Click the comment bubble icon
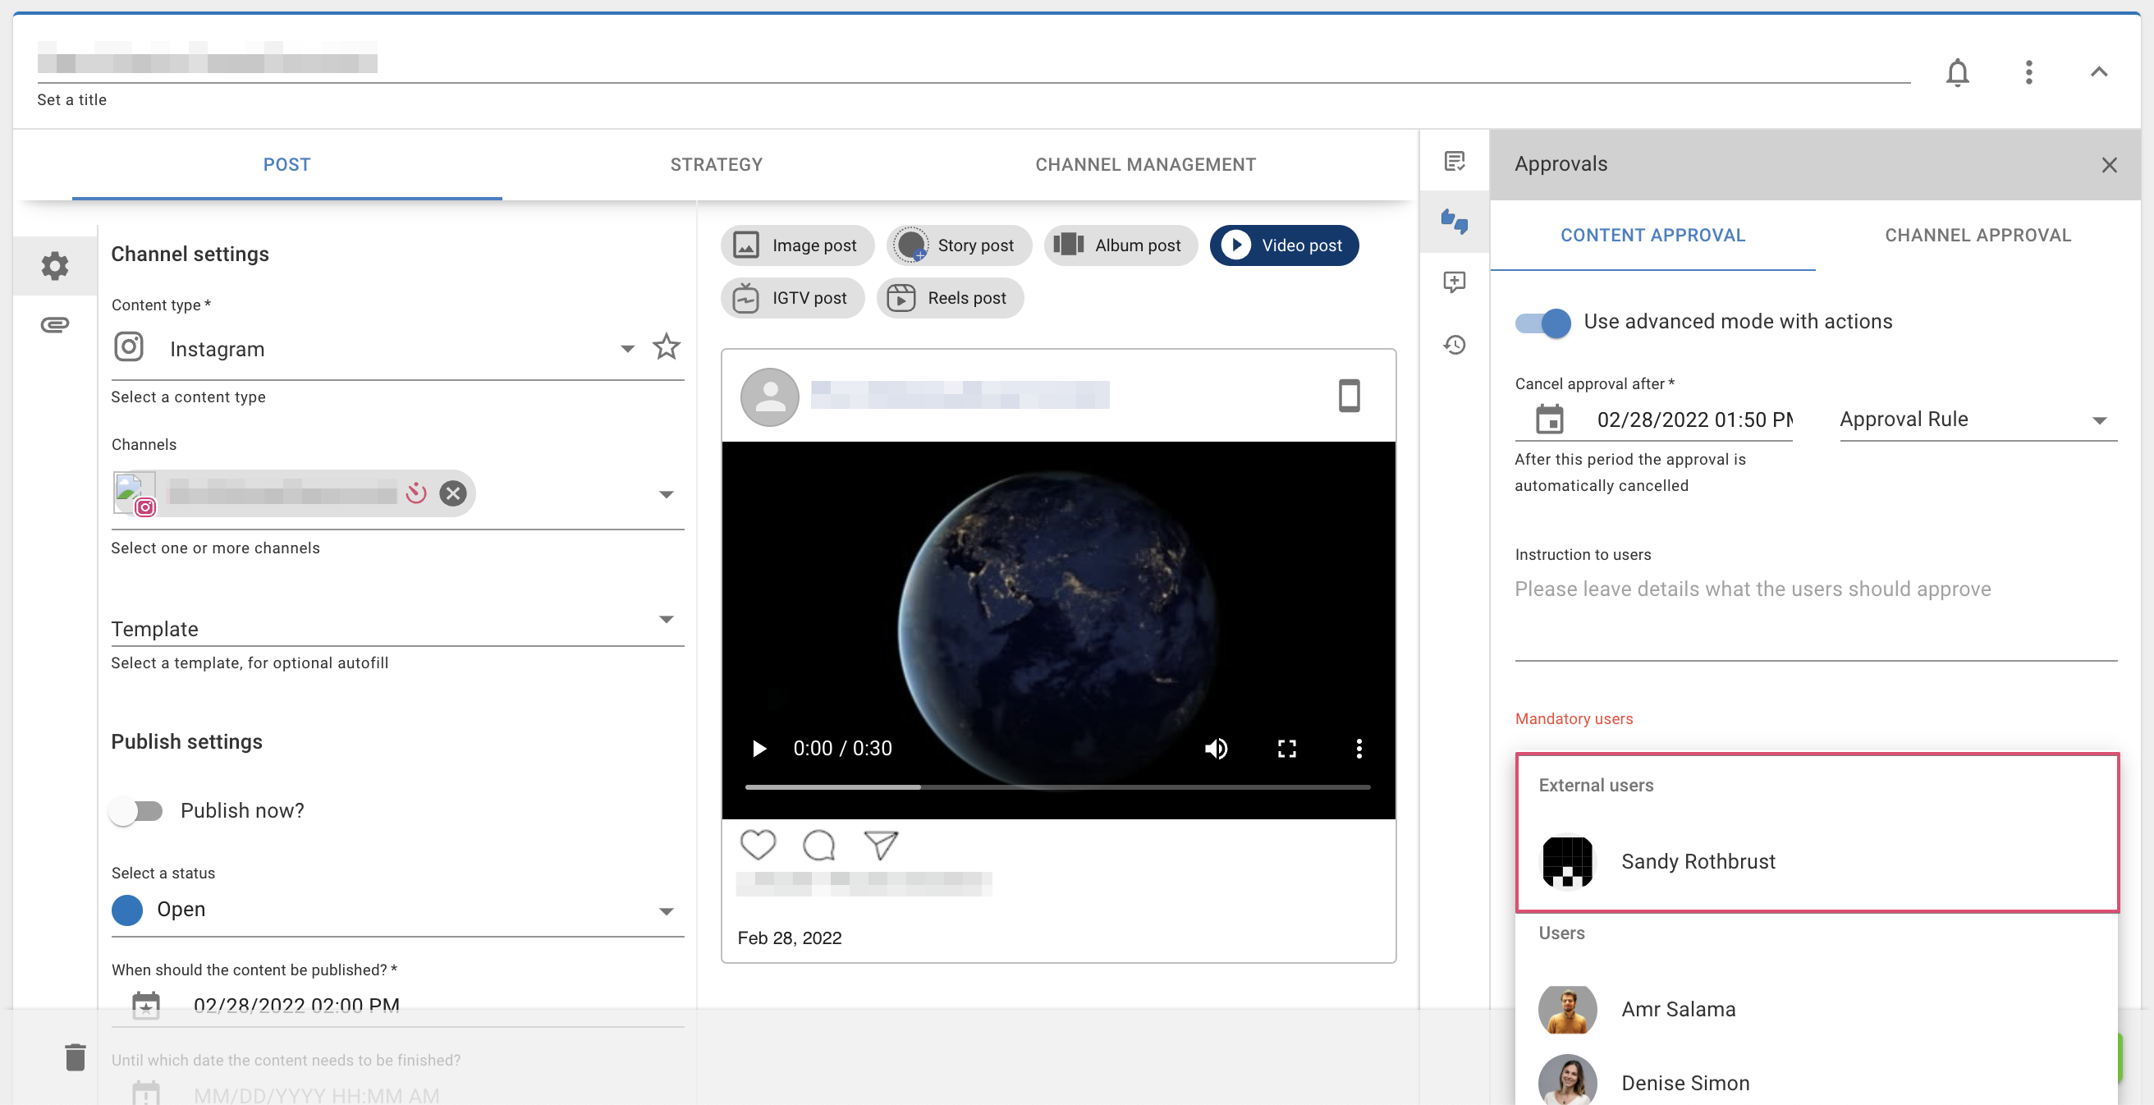The image size is (2154, 1105). [818, 845]
